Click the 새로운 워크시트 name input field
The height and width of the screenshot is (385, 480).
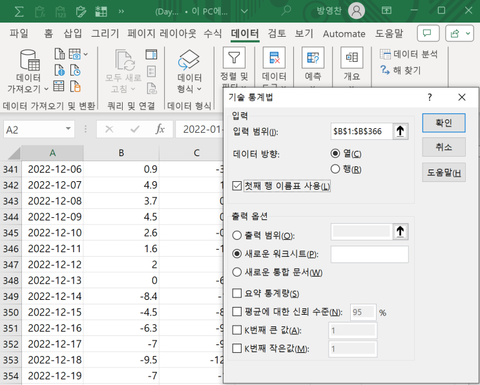click(370, 254)
